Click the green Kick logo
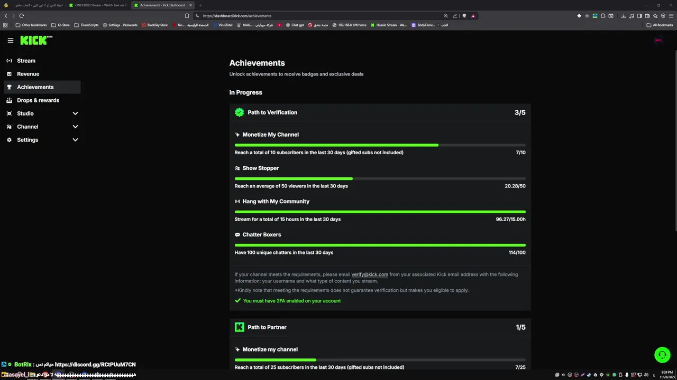 tap(35, 40)
